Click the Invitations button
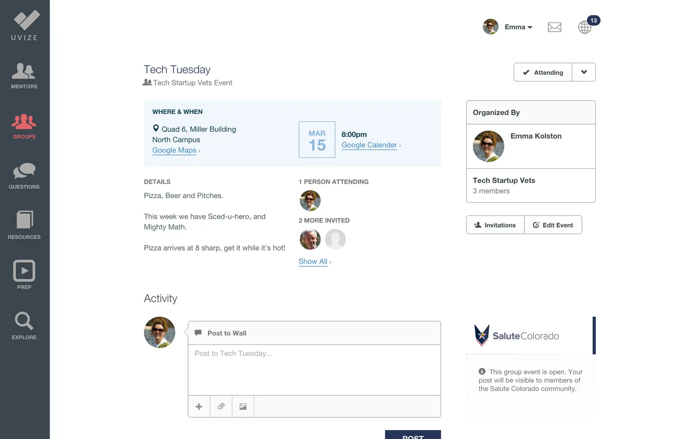The image size is (690, 439). point(495,225)
